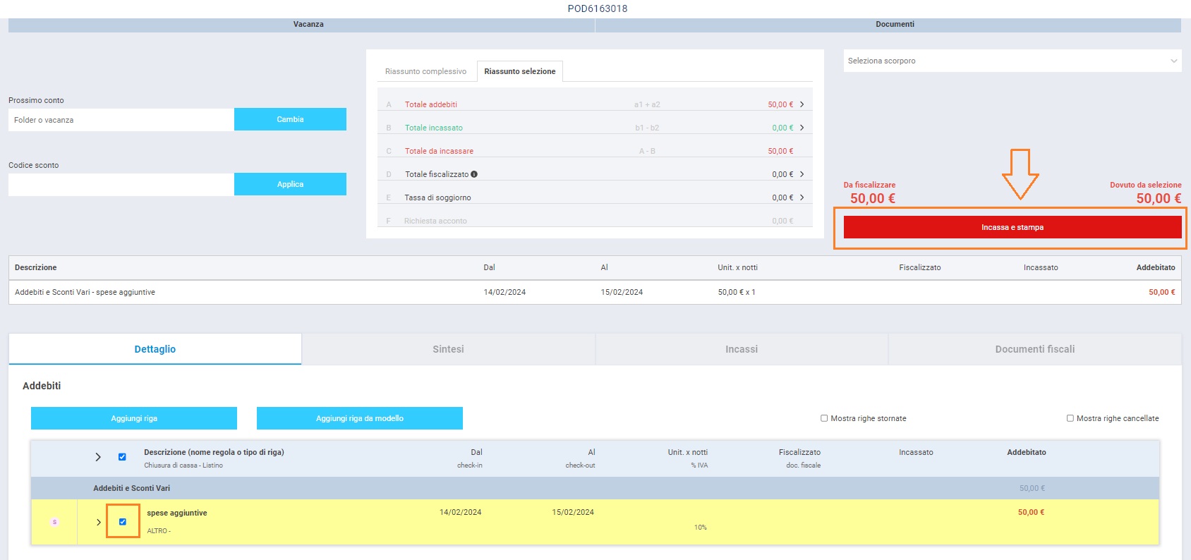Open Totale addebiti details arrow

802,104
